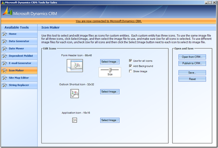Open the Site Map Editor tool
Viewport: 218px width, 148px height.
tap(19, 78)
